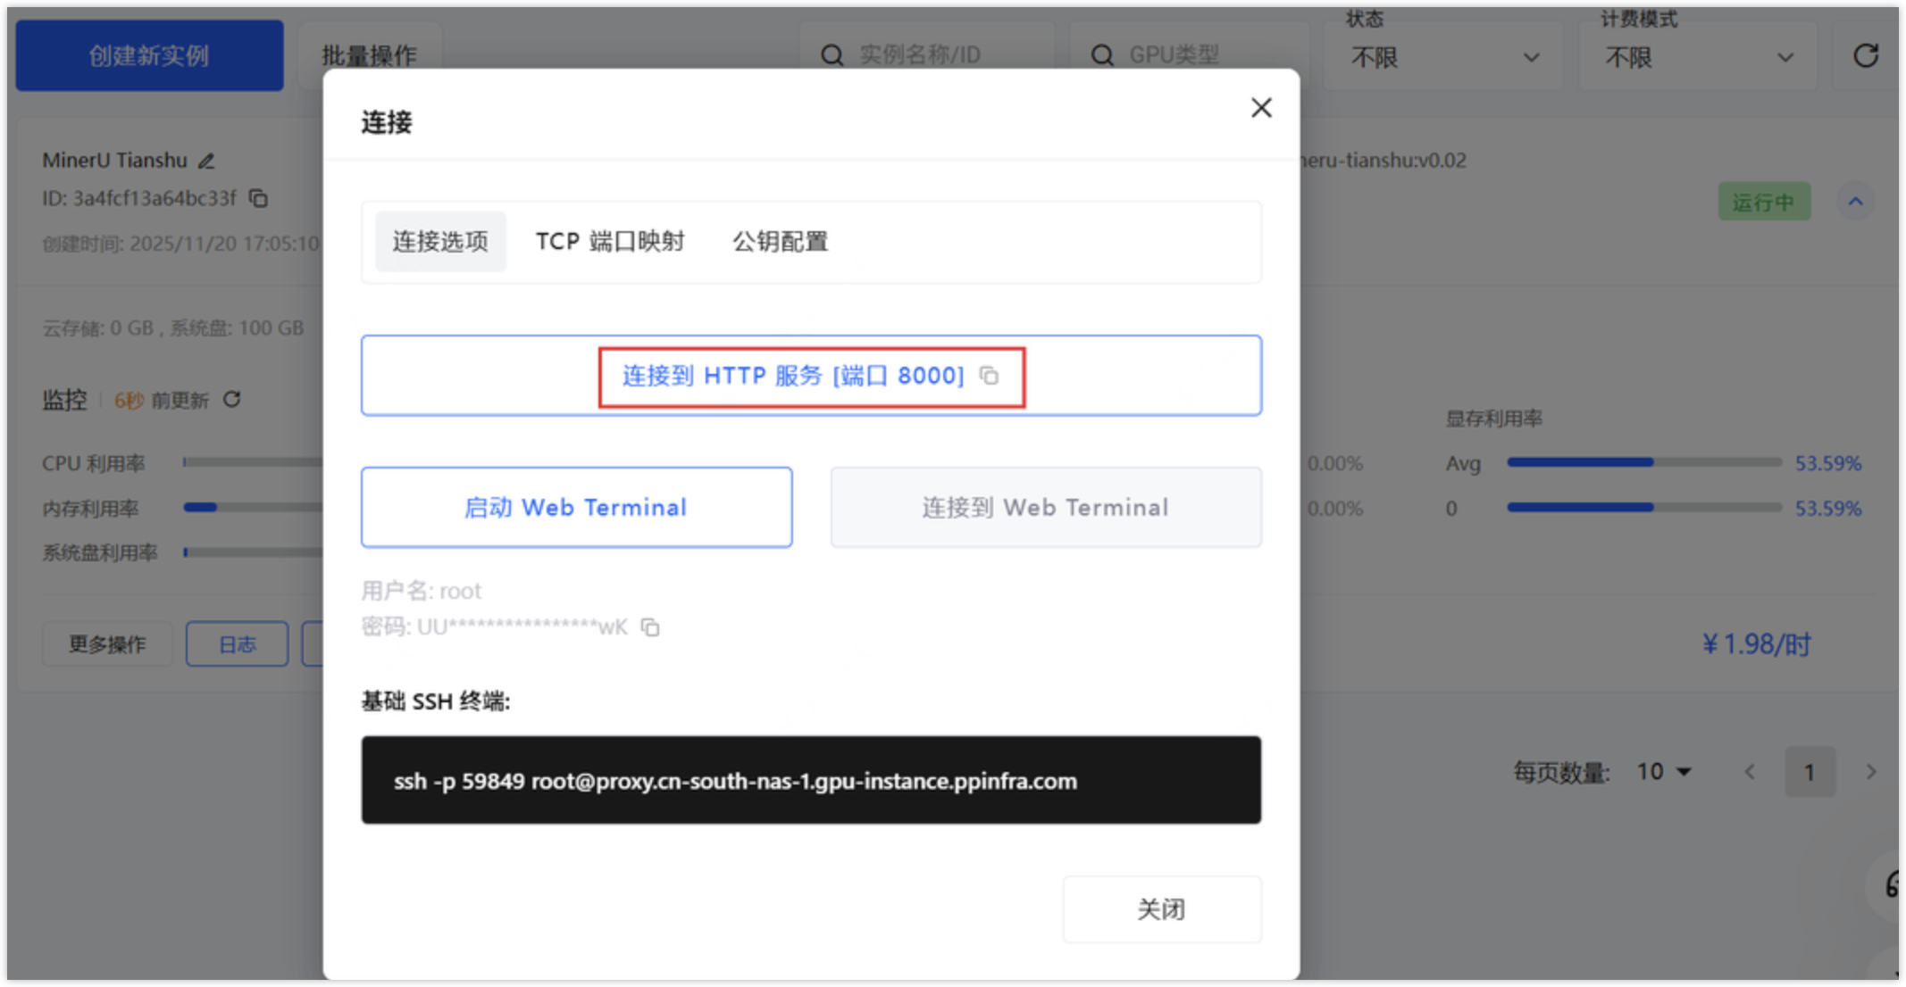Viewport: 1906px width, 987px height.
Task: Switch to the 公钥配置 tab
Action: [x=780, y=242]
